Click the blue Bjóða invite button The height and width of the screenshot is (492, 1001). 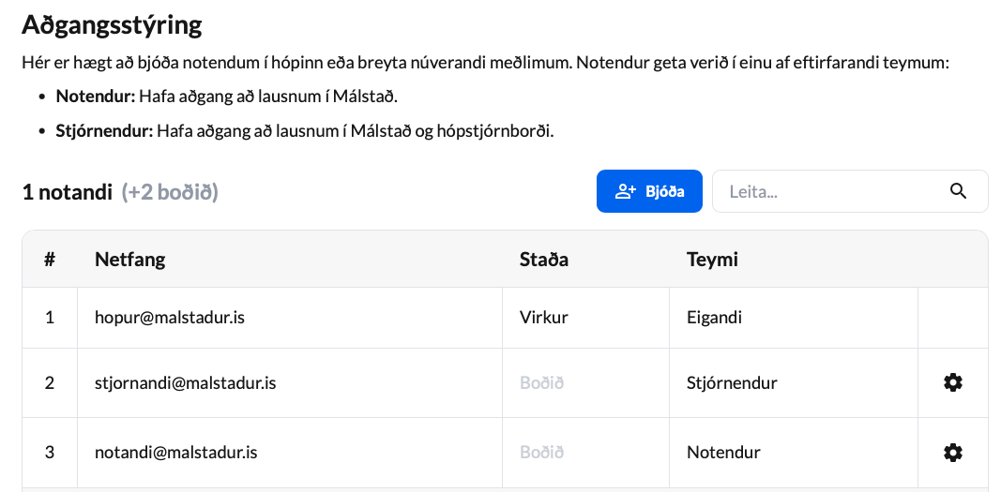coord(649,191)
